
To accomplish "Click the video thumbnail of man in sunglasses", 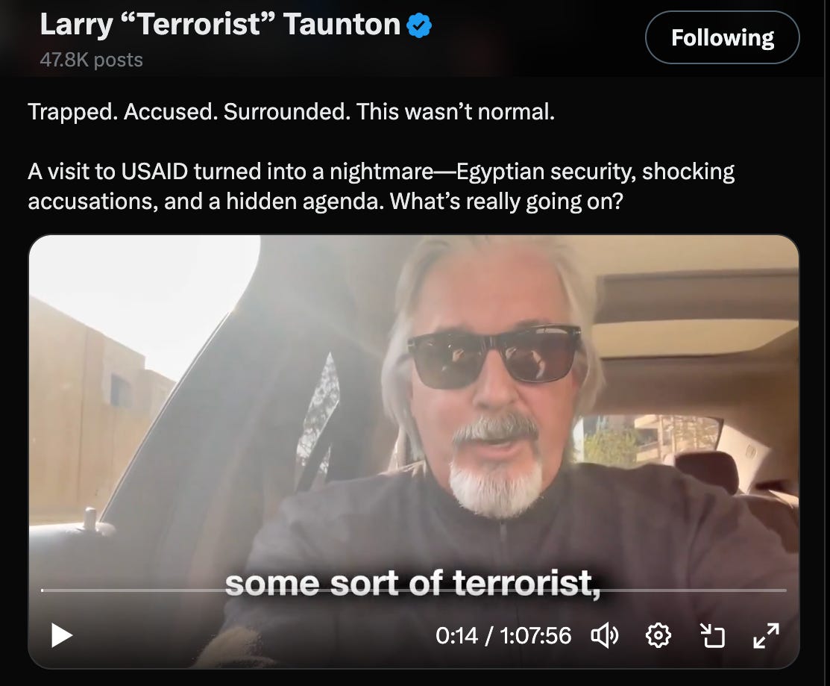I will pyautogui.click(x=413, y=452).
